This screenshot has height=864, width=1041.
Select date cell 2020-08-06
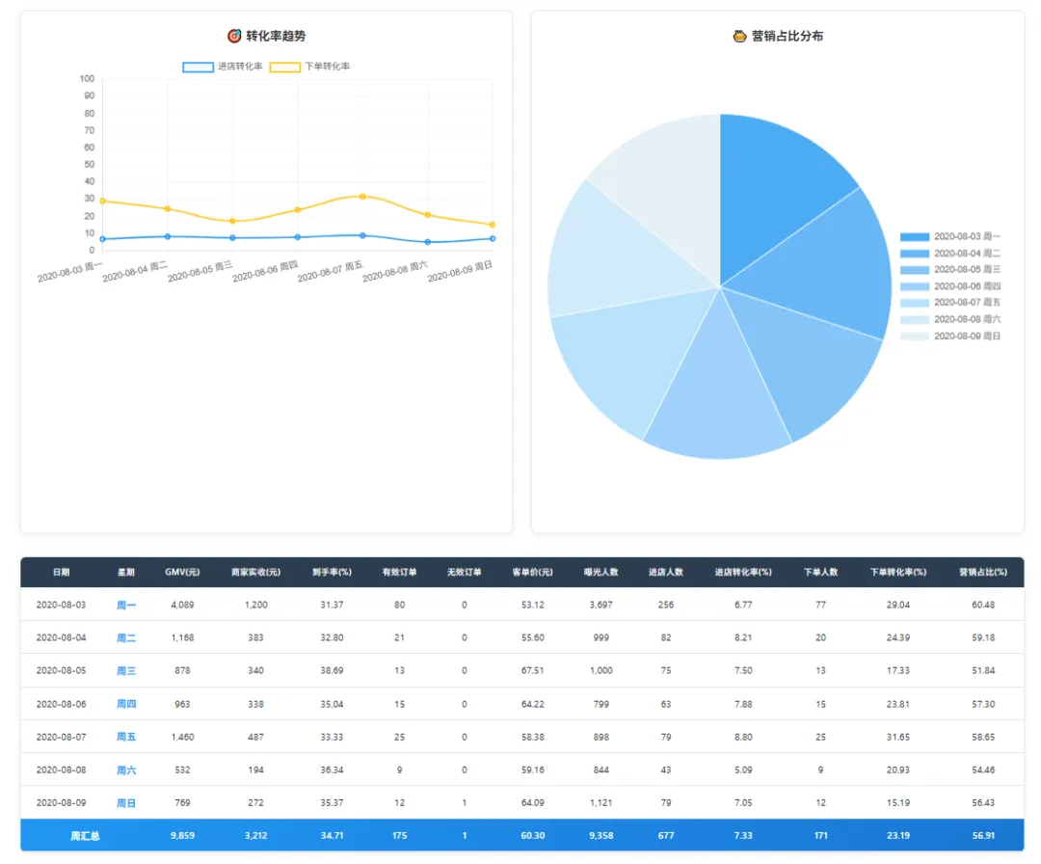pyautogui.click(x=61, y=704)
